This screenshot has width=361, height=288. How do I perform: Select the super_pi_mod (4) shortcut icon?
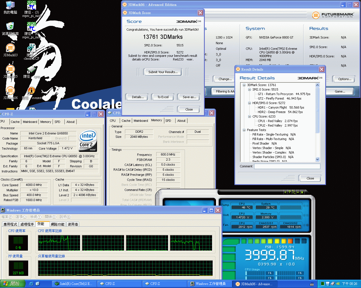tap(32, 30)
